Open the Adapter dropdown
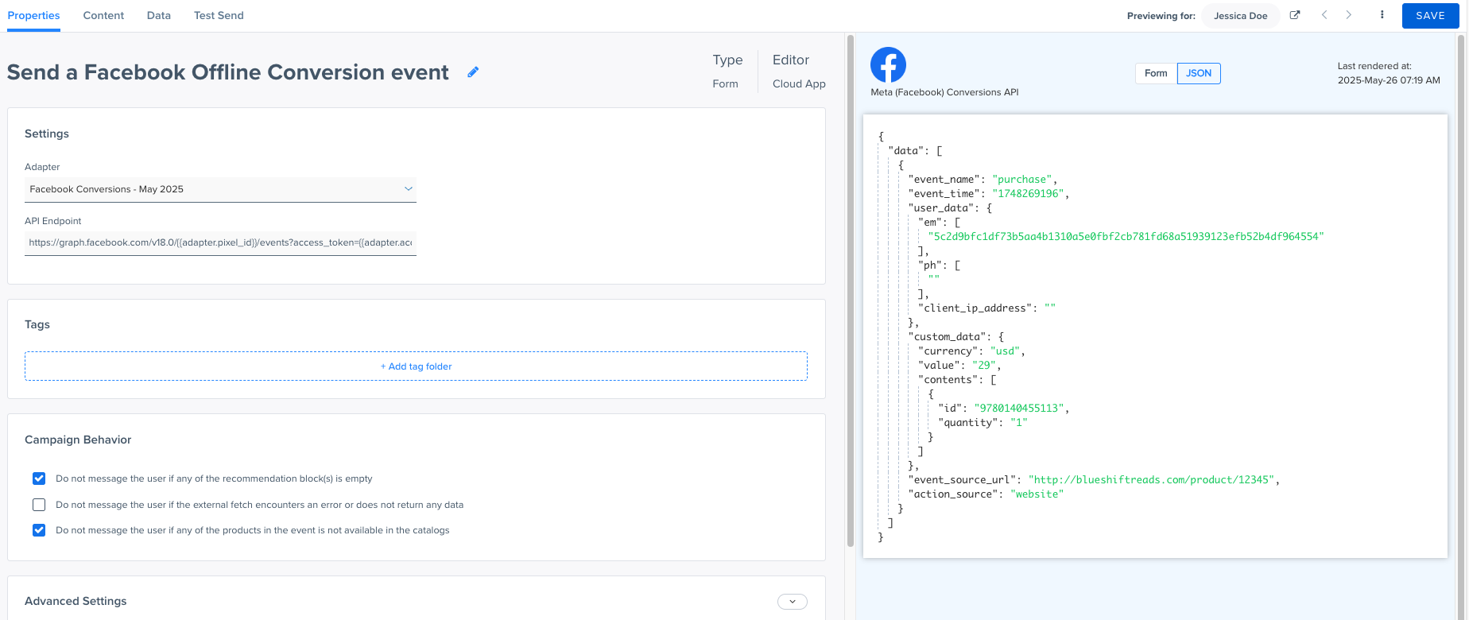This screenshot has height=620, width=1469. 220,189
